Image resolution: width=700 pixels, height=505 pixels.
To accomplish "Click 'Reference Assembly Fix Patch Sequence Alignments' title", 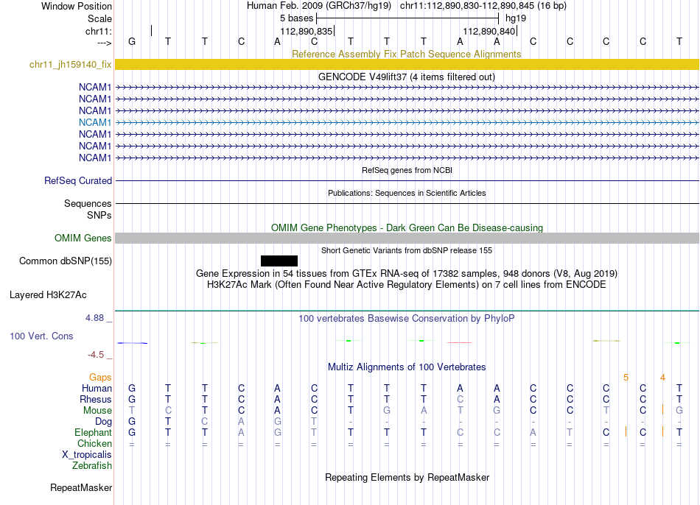I will coord(406,54).
